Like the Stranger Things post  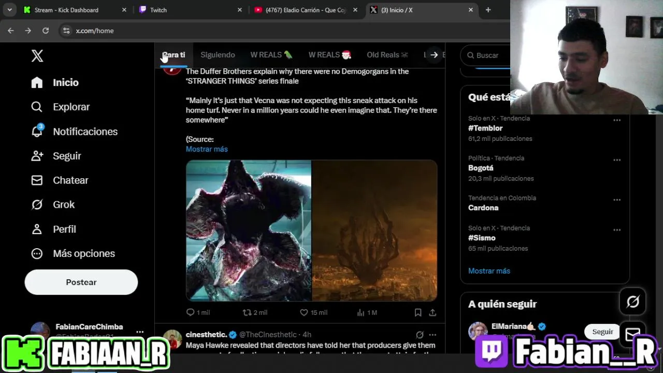coord(313,312)
